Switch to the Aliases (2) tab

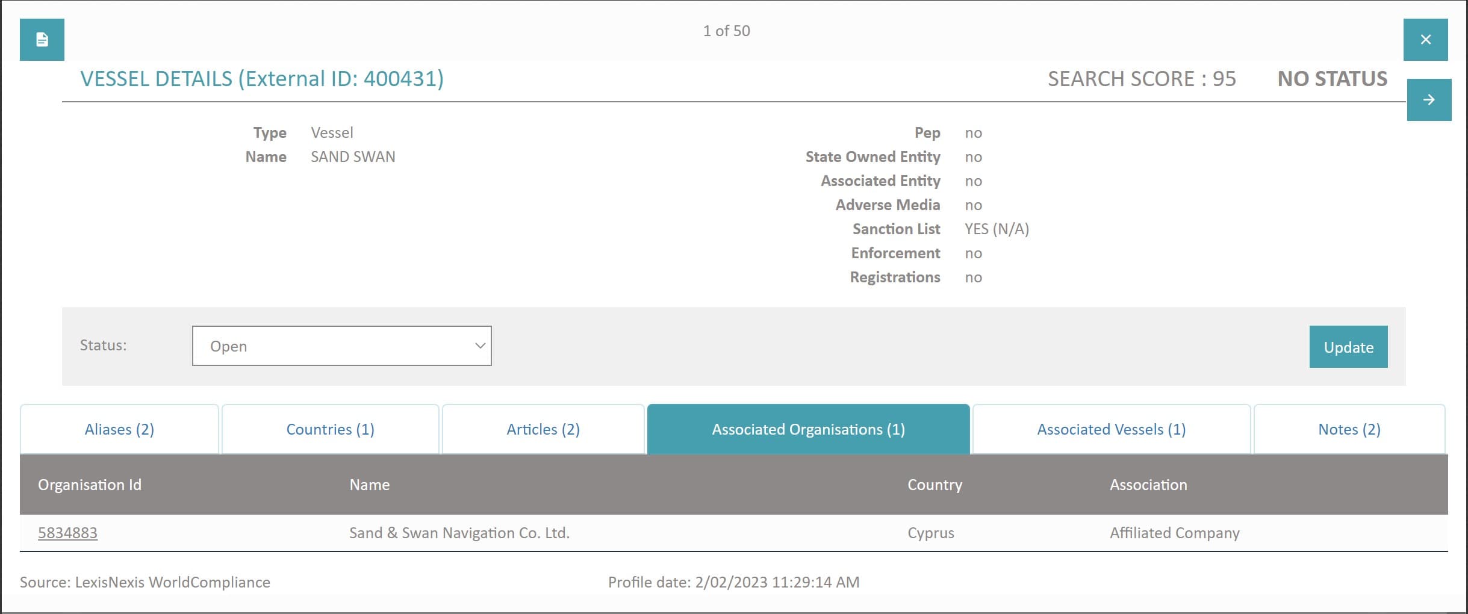119,429
